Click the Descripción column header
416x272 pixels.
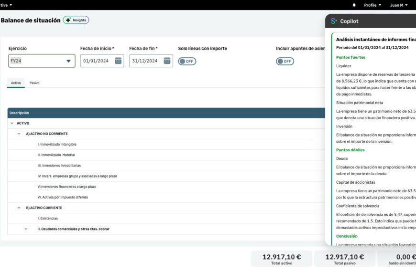[19, 113]
